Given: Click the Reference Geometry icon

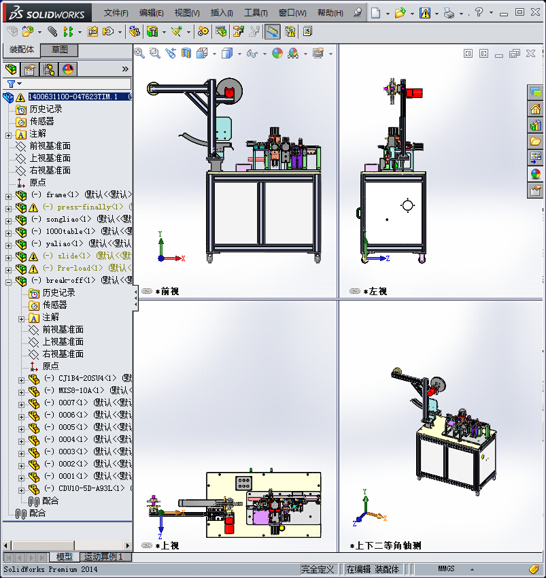Looking at the screenshot, I should tap(177, 31).
